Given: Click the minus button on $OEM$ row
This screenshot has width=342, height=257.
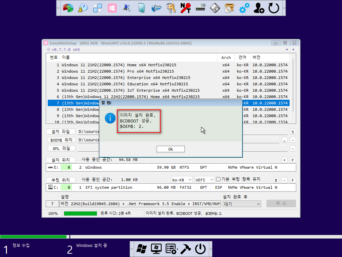Looking at the screenshot, I should coord(293,140).
